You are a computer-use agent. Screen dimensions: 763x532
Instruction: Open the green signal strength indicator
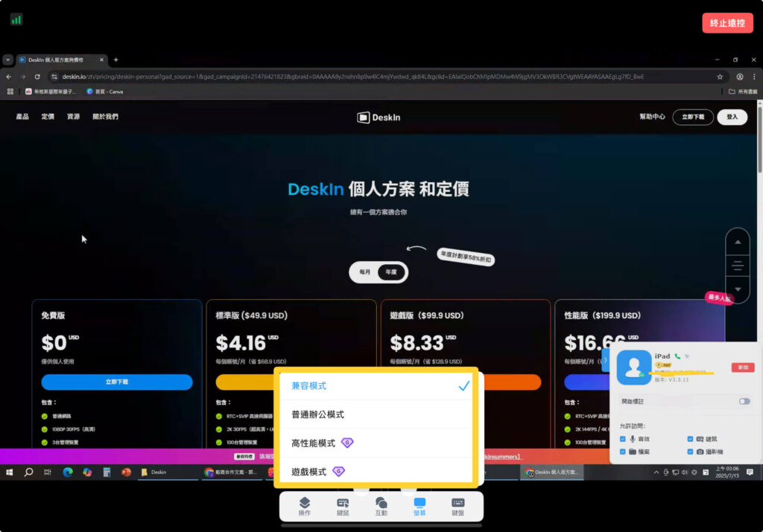(16, 19)
